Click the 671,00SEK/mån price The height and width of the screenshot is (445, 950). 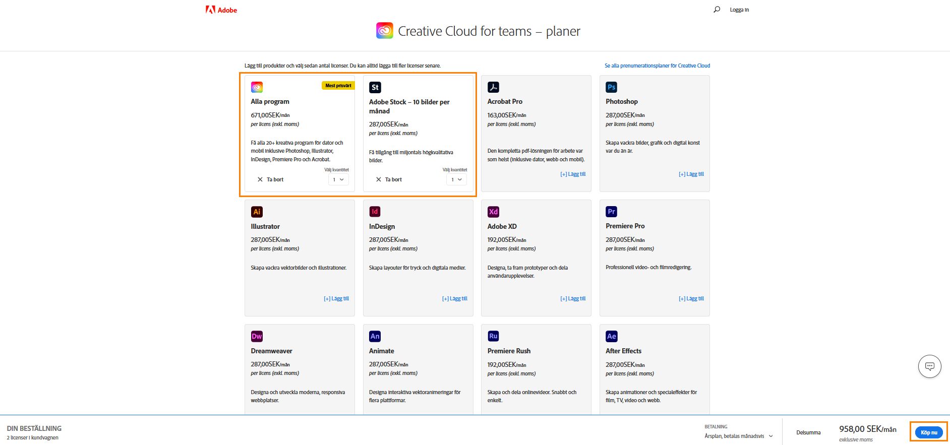coord(270,115)
